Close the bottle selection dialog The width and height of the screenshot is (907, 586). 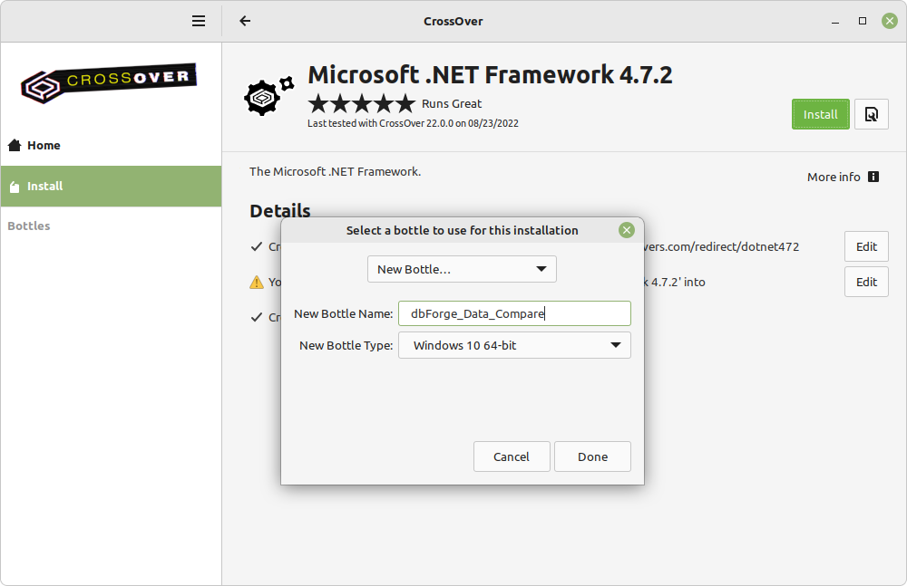click(x=627, y=230)
